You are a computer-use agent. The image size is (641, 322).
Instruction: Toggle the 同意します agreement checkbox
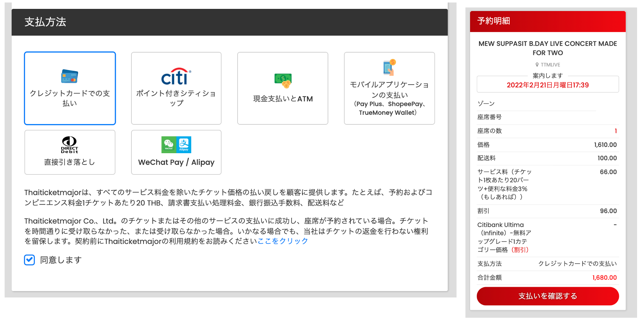pos(30,260)
